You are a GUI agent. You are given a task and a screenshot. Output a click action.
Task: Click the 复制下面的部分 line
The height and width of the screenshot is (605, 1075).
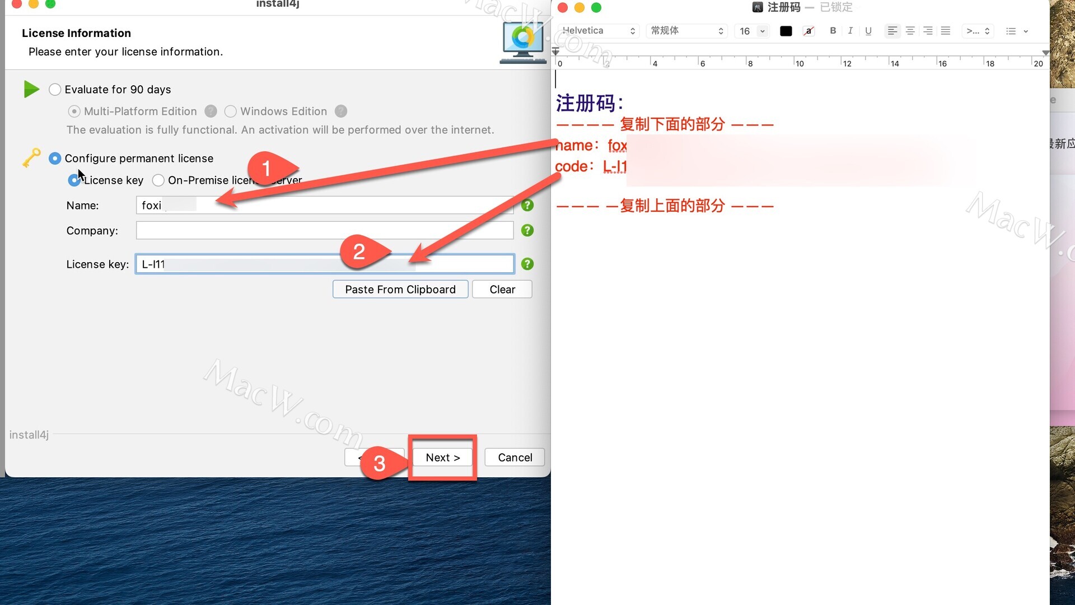click(x=665, y=124)
